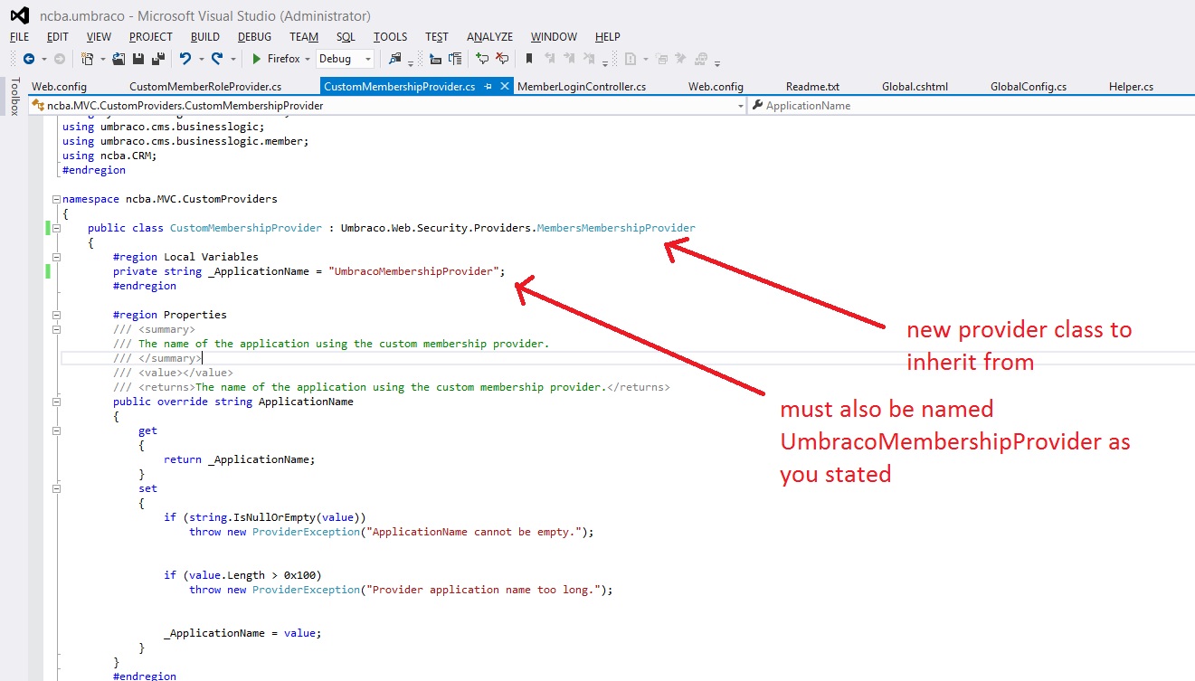Open Find in Files from the toolbar
1195x681 pixels.
click(394, 59)
